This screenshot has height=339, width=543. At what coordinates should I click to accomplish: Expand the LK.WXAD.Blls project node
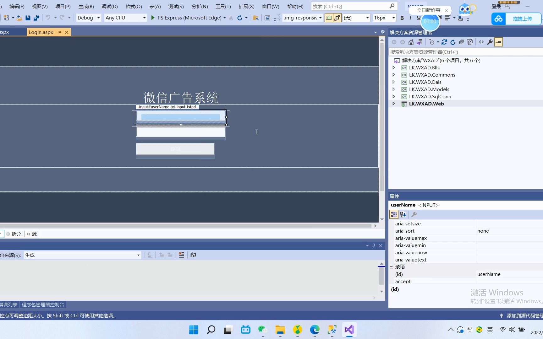[393, 67]
